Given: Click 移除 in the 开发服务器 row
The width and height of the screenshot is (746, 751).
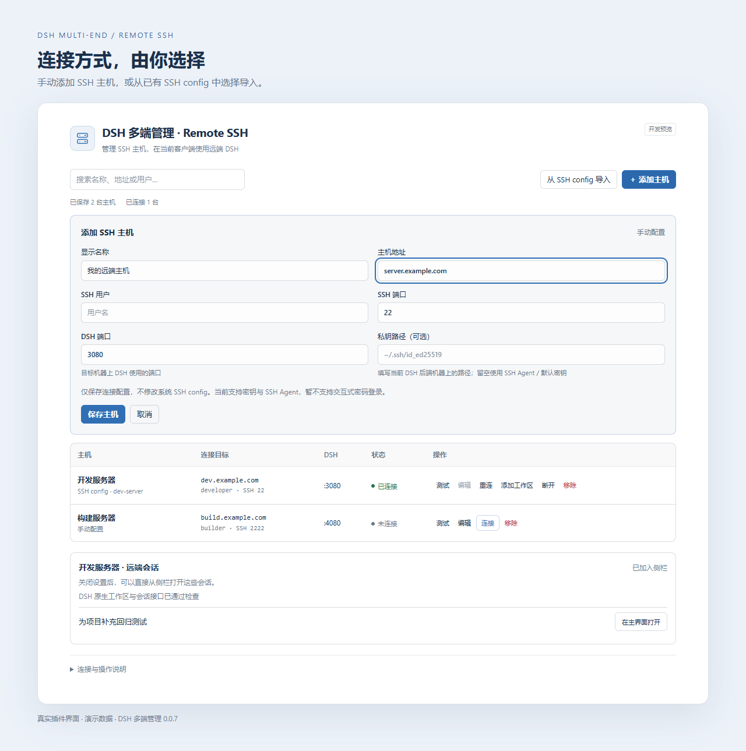Looking at the screenshot, I should pos(570,485).
